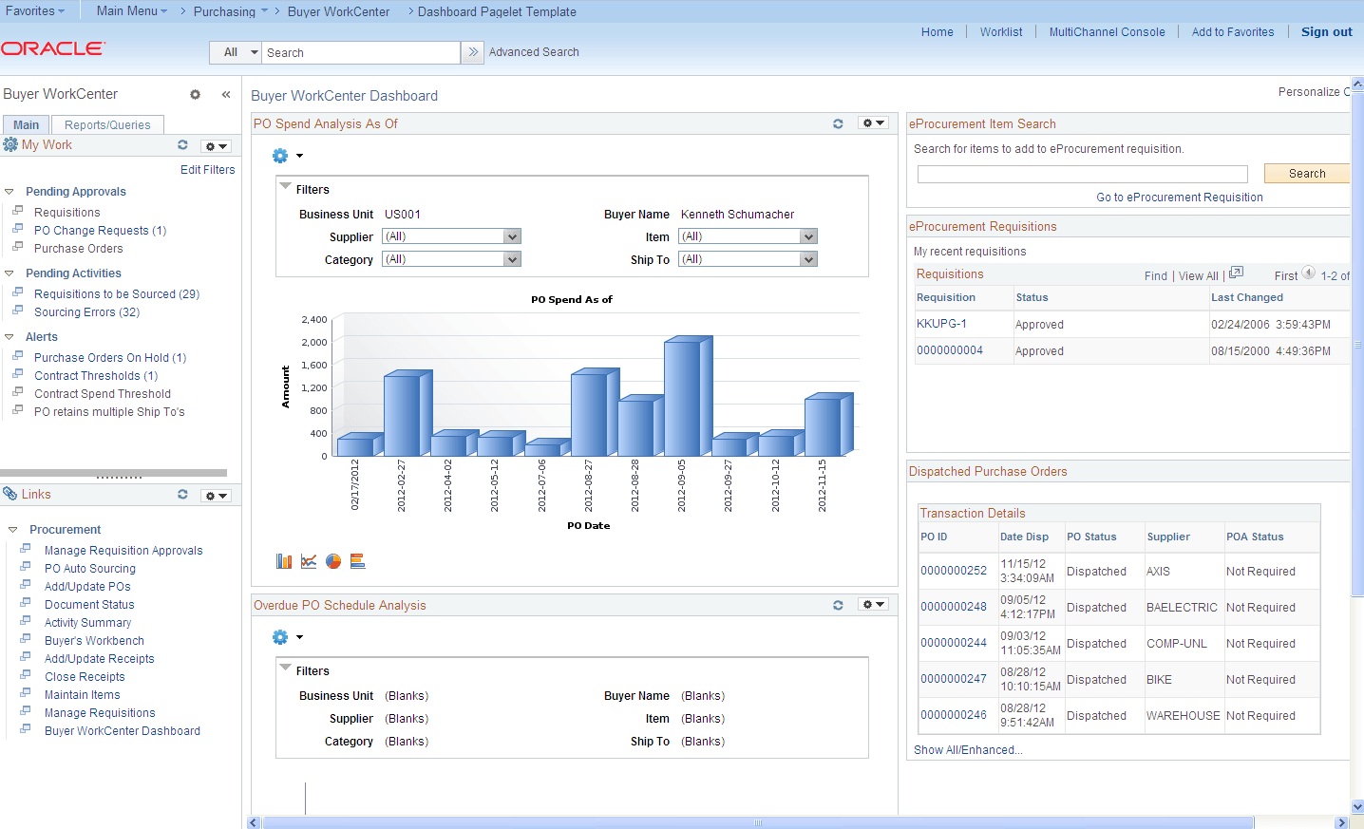Switch to the Reports/Queries tab
Viewport: 1364px width, 829px height.
(x=107, y=124)
